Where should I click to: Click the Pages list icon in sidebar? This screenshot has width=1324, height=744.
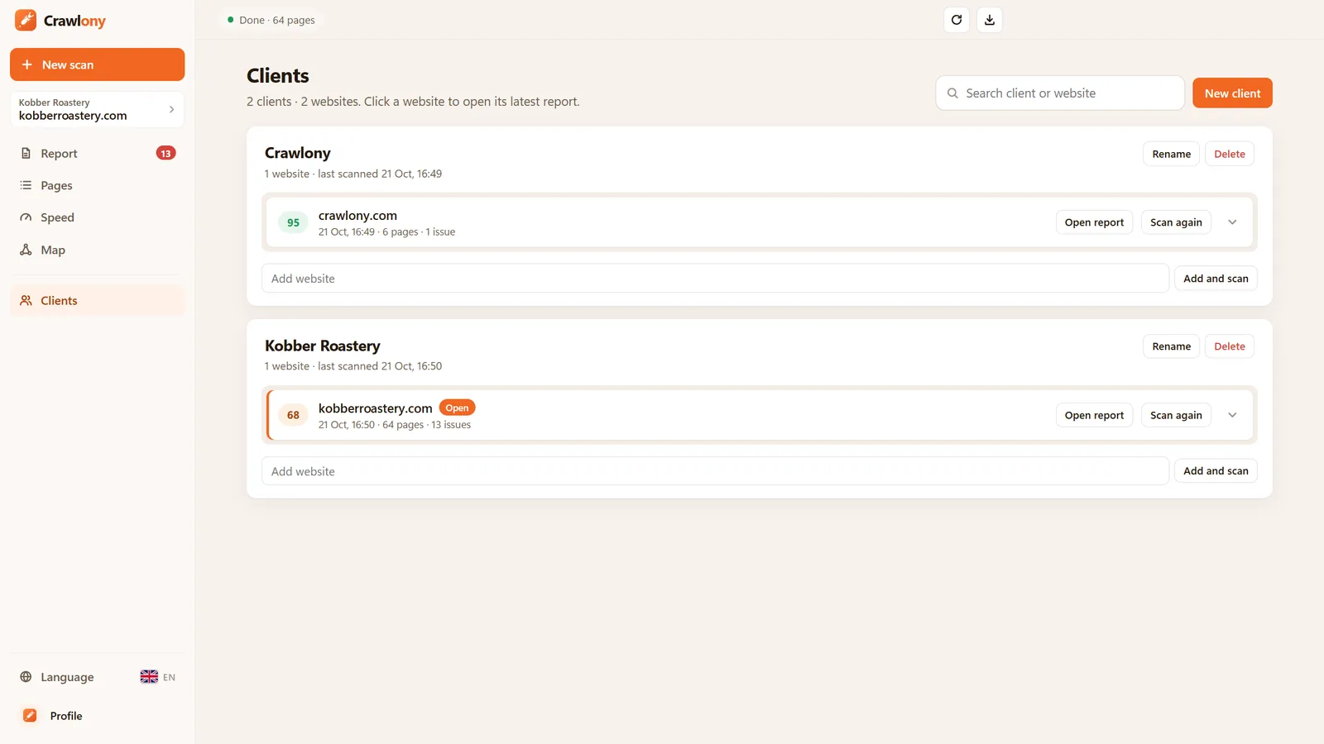[26, 185]
